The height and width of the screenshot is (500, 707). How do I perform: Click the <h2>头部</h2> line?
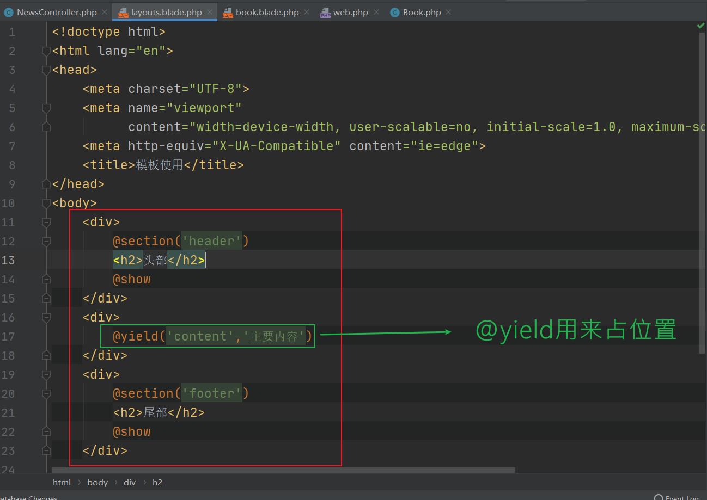click(159, 260)
